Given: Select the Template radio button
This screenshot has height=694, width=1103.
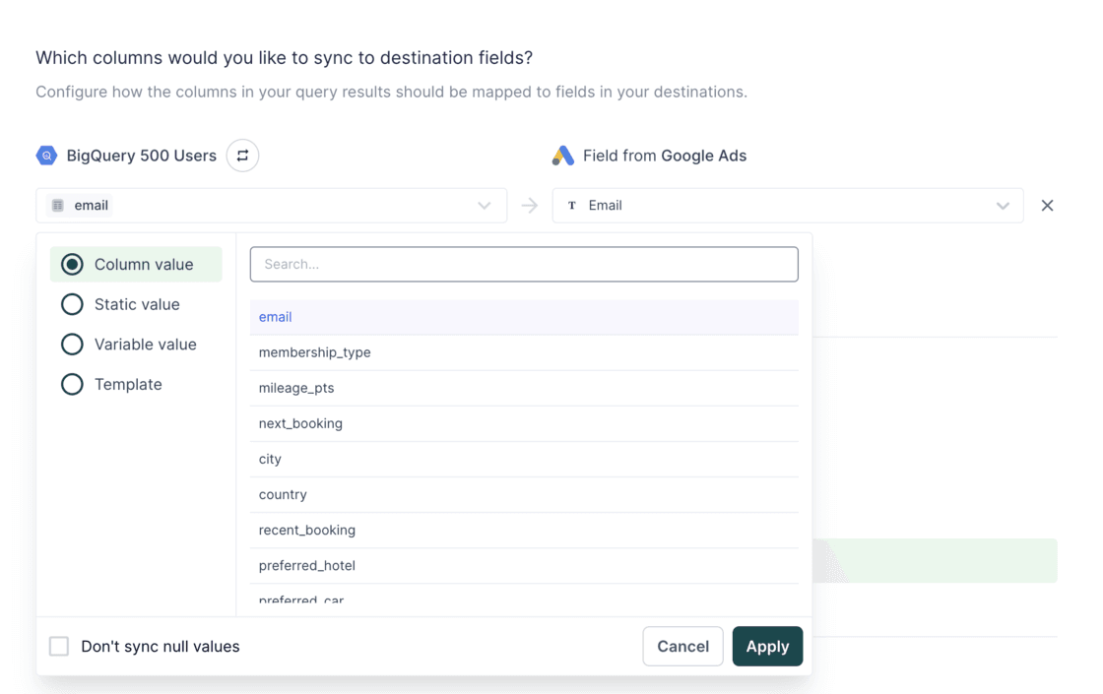Looking at the screenshot, I should pos(72,384).
